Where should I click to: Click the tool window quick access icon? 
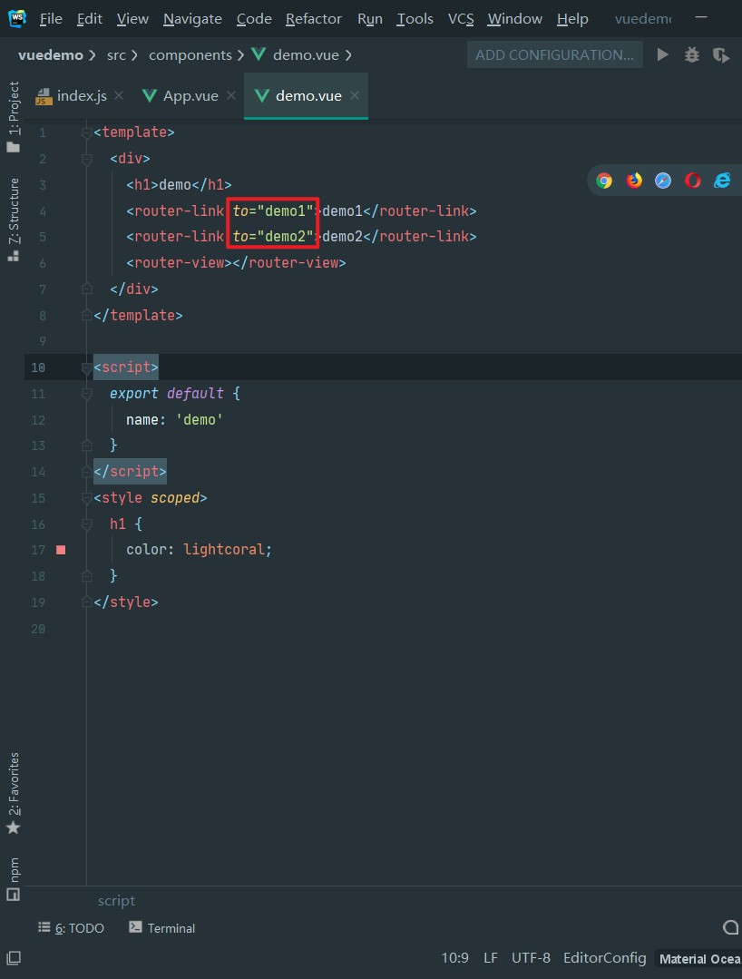pos(13,958)
